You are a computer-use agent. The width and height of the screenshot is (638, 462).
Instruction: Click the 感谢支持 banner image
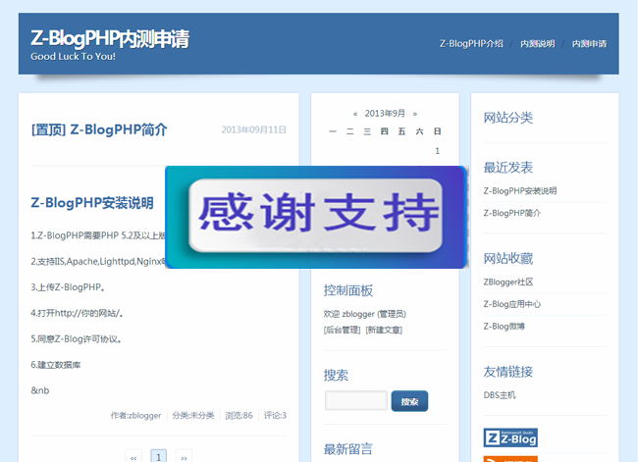point(316,217)
